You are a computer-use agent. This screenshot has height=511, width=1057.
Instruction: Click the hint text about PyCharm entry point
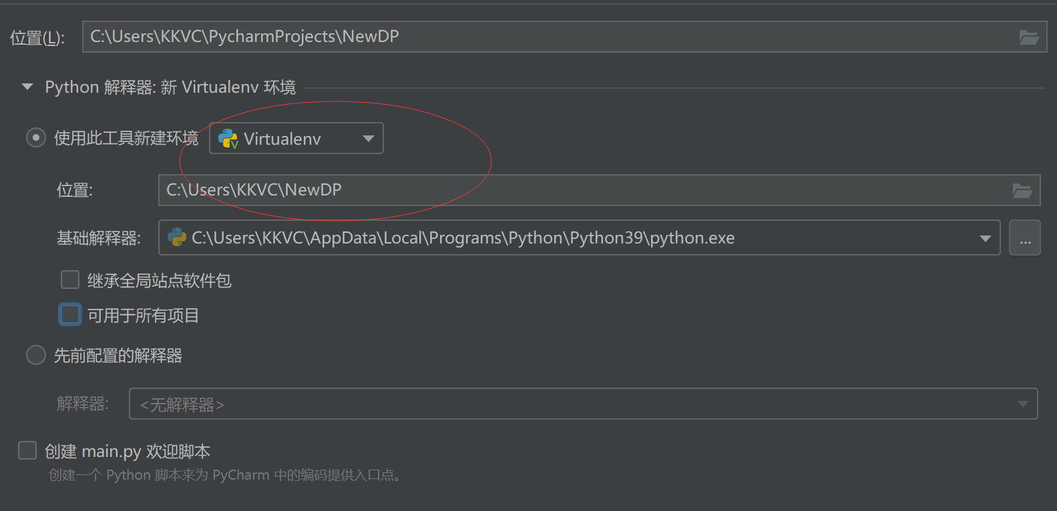click(224, 475)
